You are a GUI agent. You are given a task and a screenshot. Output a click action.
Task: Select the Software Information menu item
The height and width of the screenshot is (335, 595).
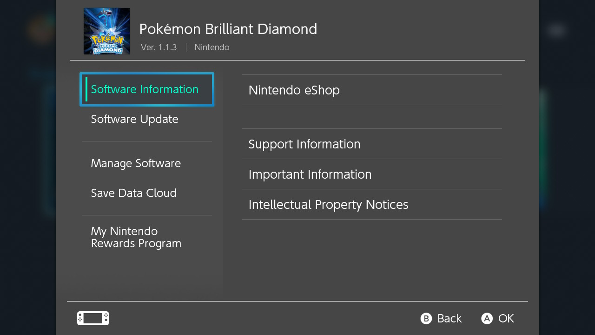[147, 89]
